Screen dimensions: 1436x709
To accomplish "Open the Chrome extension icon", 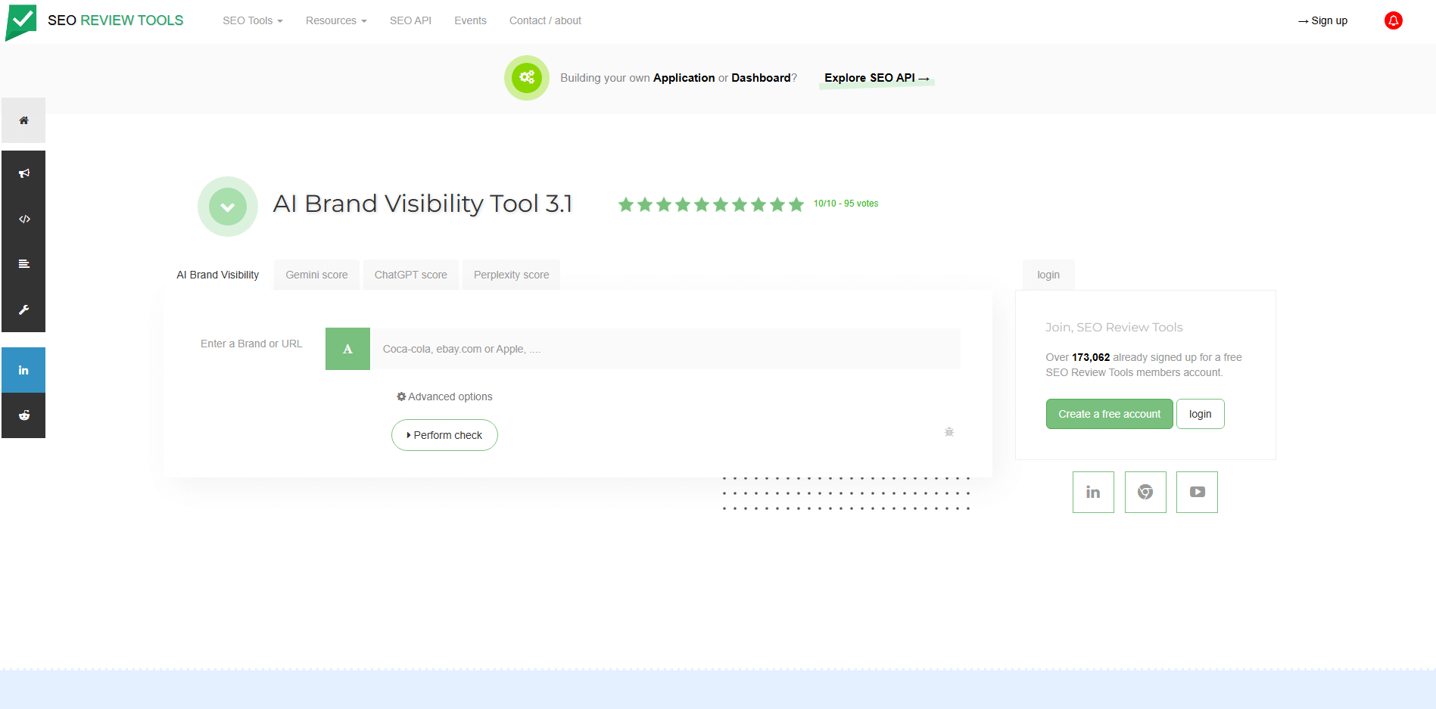I will 1145,492.
